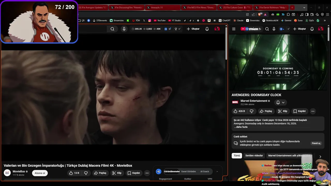Image resolution: width=331 pixels, height=186 pixels.
Task: Open hamburger menu in right YouTube window
Action: pyautogui.click(x=234, y=29)
